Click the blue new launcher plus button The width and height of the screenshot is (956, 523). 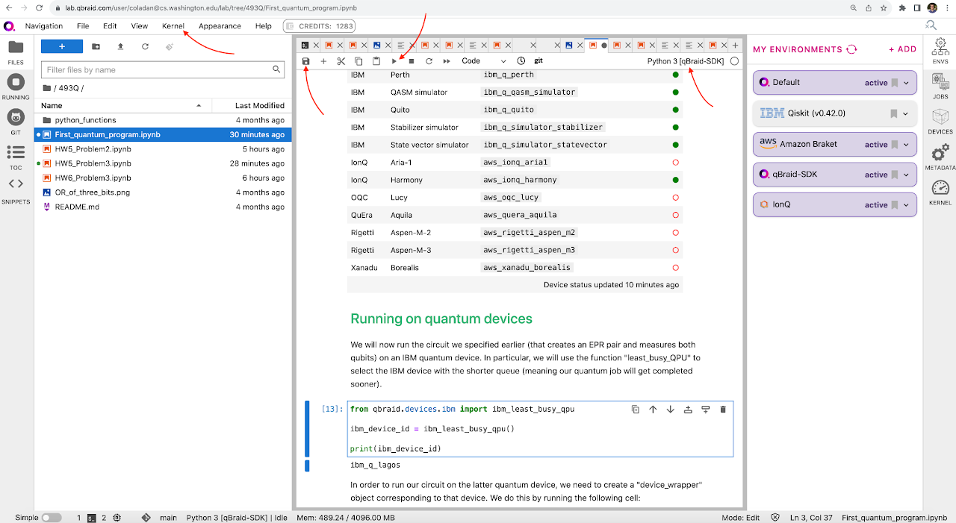pyautogui.click(x=61, y=46)
